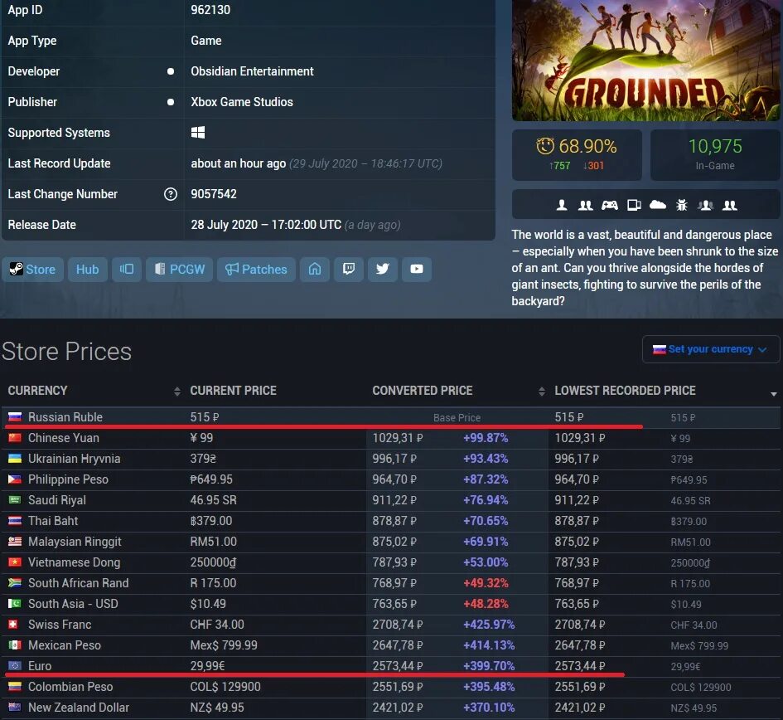Click the multiplayer feature icon
The height and width of the screenshot is (720, 783).
click(586, 204)
